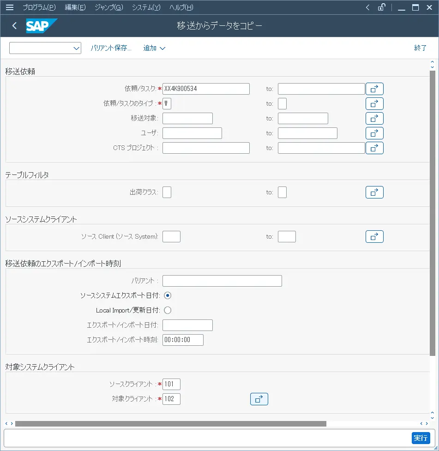The image size is (439, 451).
Task: Open multiple selection for 出荷クラス
Action: point(374,192)
